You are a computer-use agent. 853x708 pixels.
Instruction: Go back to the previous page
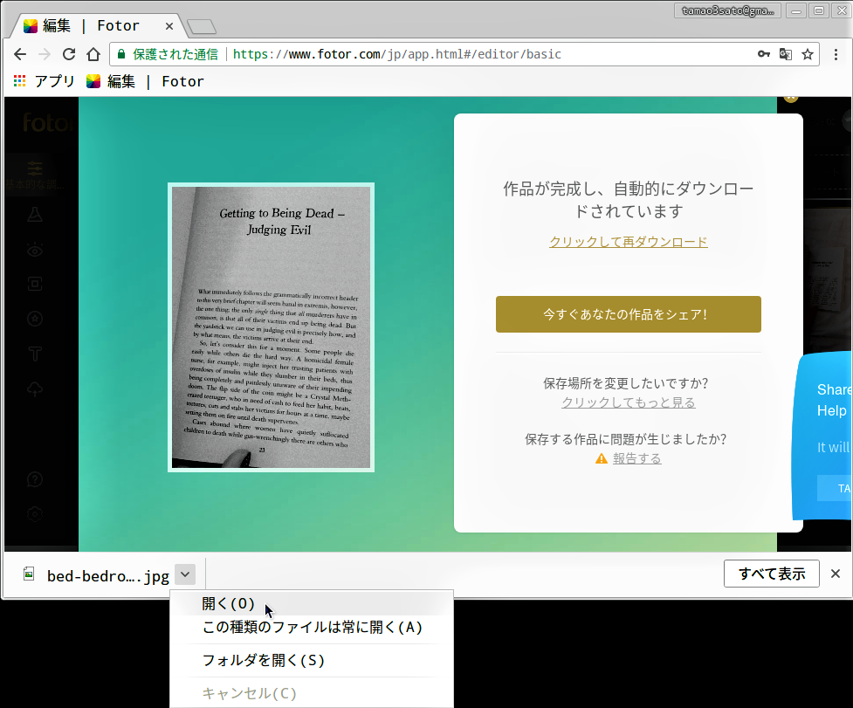point(20,54)
